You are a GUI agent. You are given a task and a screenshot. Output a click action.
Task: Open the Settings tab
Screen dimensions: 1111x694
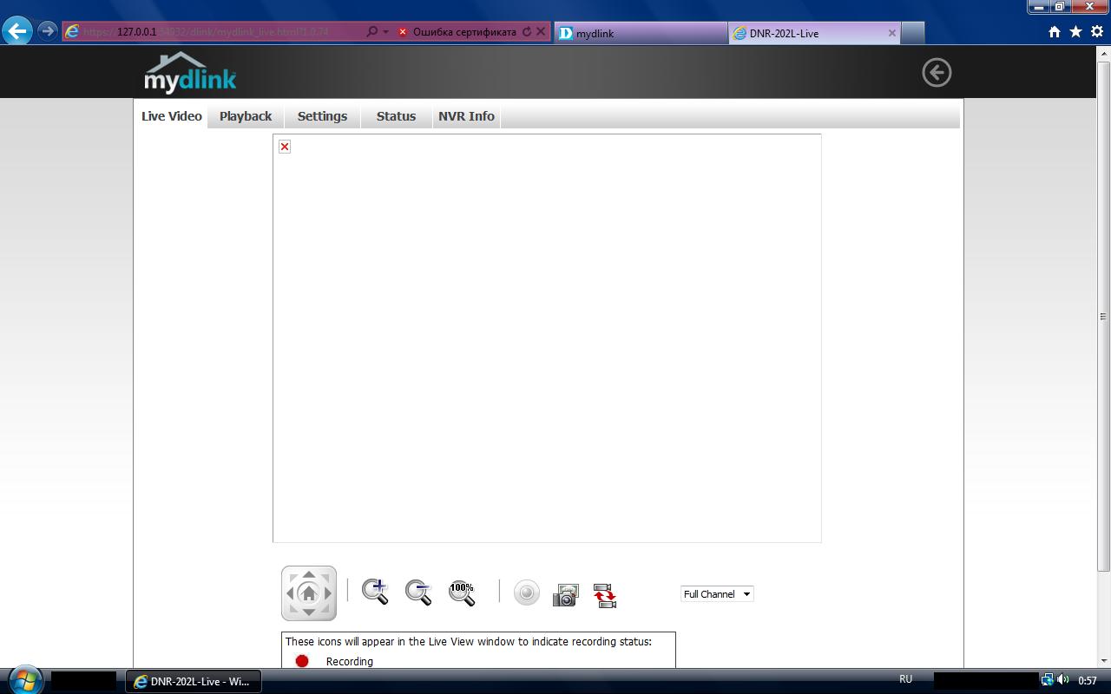click(322, 116)
